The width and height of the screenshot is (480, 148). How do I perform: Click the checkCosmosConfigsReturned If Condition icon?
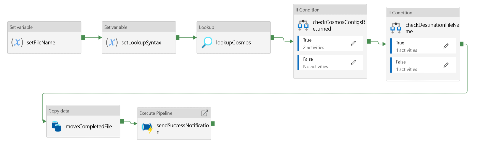(303, 25)
